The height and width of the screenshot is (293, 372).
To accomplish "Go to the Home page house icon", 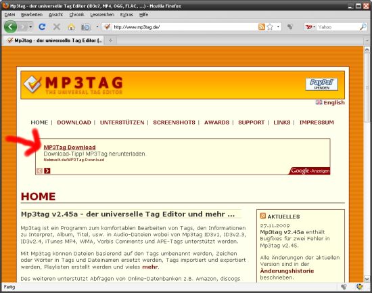I will (x=71, y=27).
